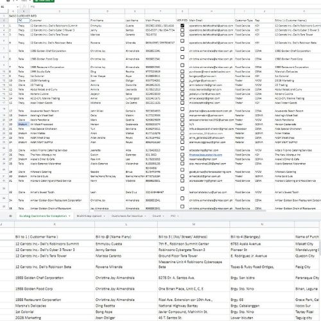Image resolution: width=321 pixels, height=321 pixels.
Task: Enable verified checkbox for Dell's Cyber 3 Tower 3
Action: pos(182,30)
